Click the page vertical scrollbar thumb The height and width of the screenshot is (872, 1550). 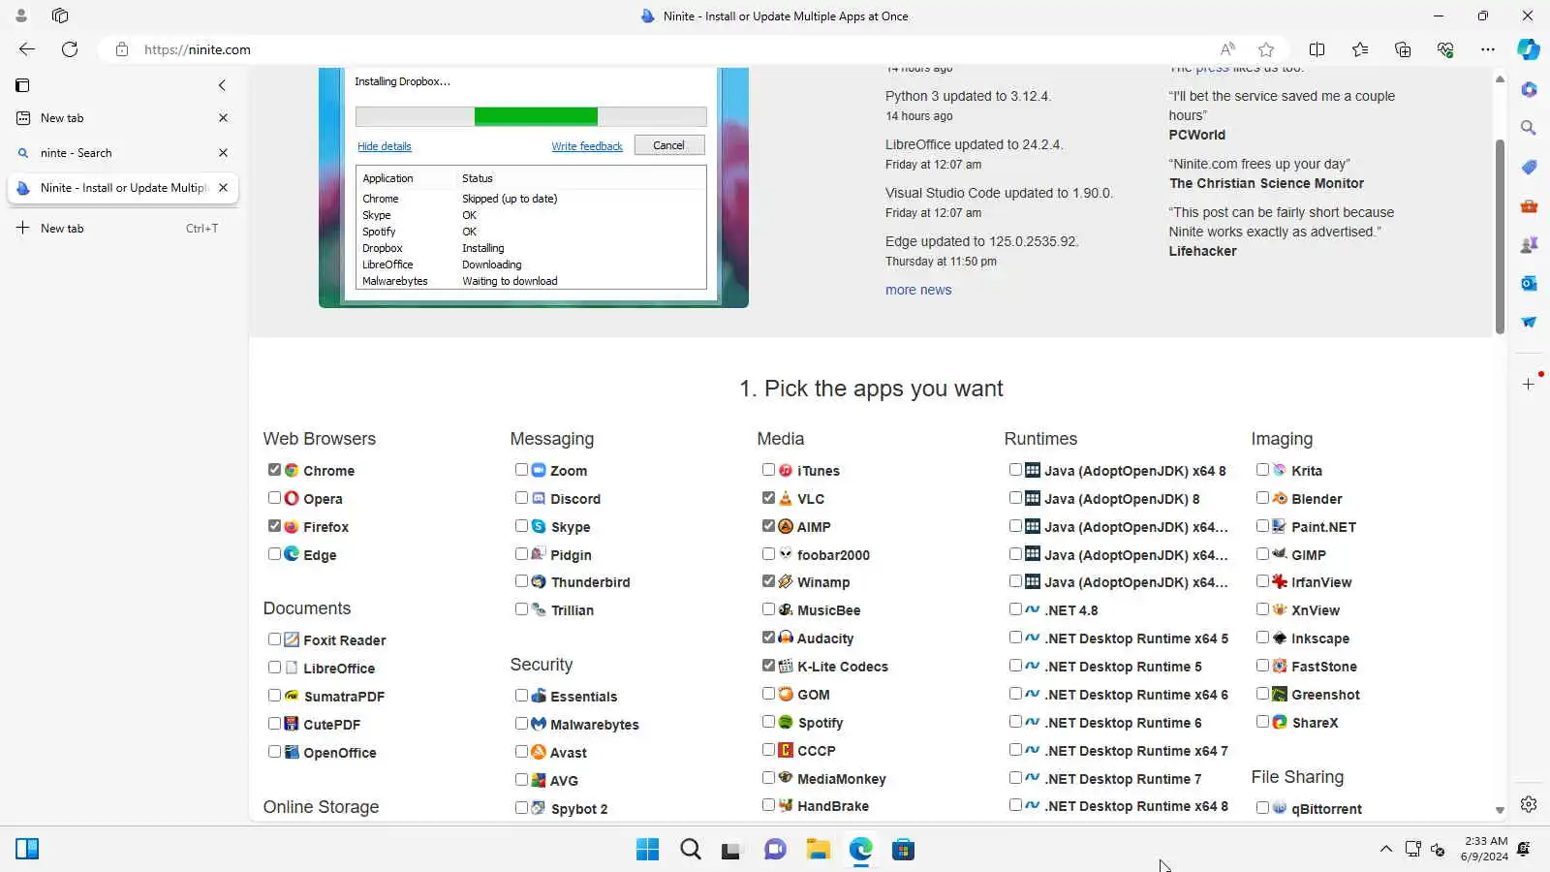click(x=1500, y=237)
